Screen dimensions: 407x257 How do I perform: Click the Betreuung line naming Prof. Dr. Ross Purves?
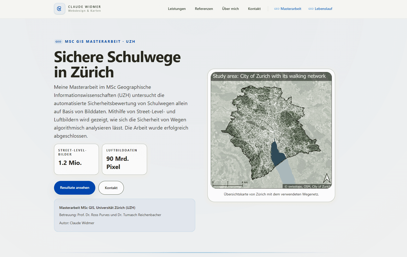point(110,215)
